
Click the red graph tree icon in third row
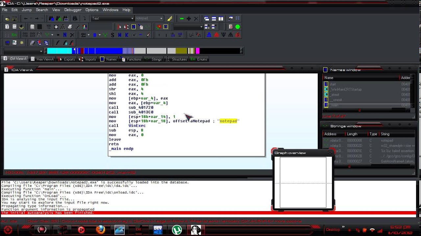tap(216, 35)
